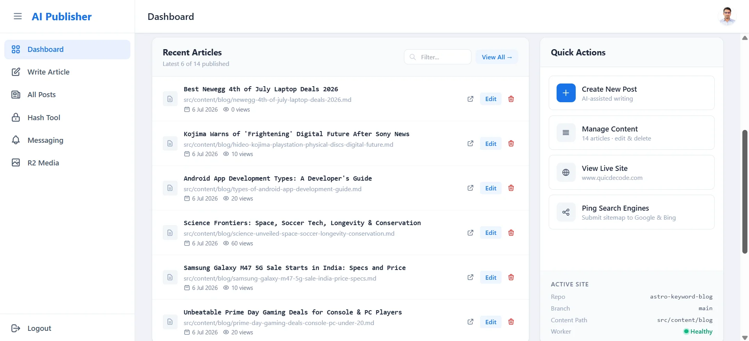Delete the Android App Development article
Viewport: 749px width, 341px height.
(511, 188)
